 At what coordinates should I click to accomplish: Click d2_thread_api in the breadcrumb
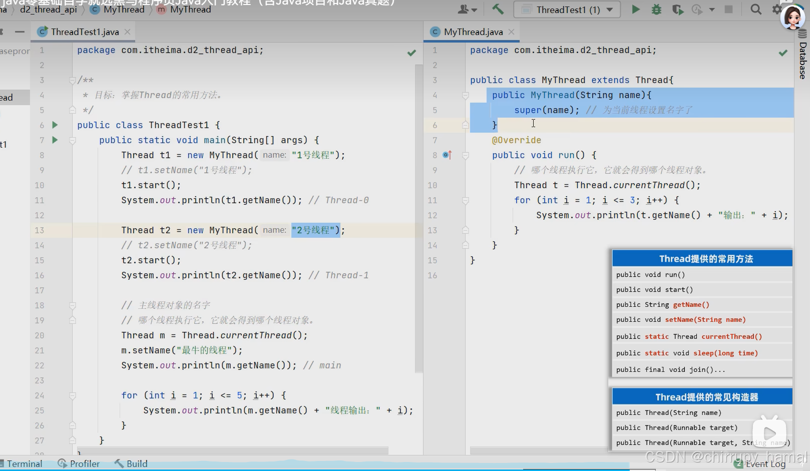click(49, 9)
